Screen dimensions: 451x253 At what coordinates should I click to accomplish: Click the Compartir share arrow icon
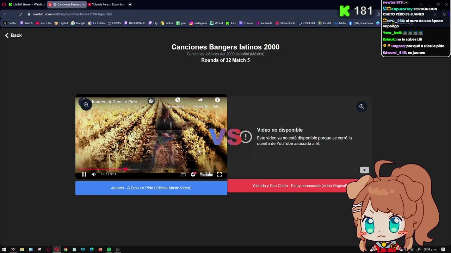coord(200,100)
